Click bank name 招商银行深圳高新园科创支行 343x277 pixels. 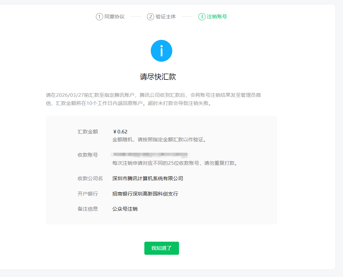point(145,194)
